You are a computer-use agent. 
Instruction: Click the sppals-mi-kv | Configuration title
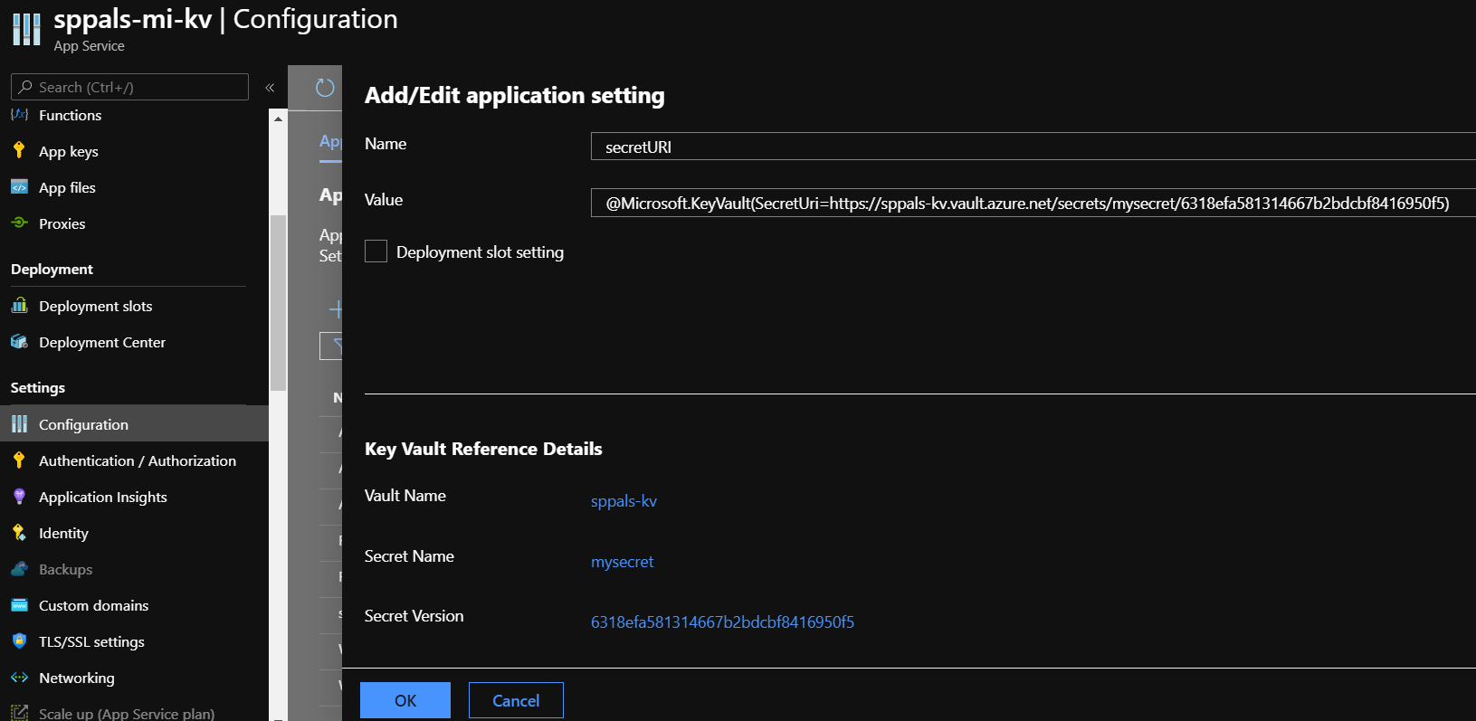coord(225,19)
